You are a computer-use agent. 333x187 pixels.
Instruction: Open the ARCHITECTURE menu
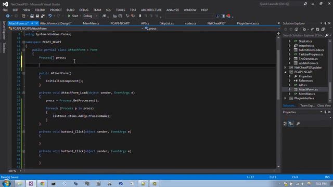click(x=151, y=10)
